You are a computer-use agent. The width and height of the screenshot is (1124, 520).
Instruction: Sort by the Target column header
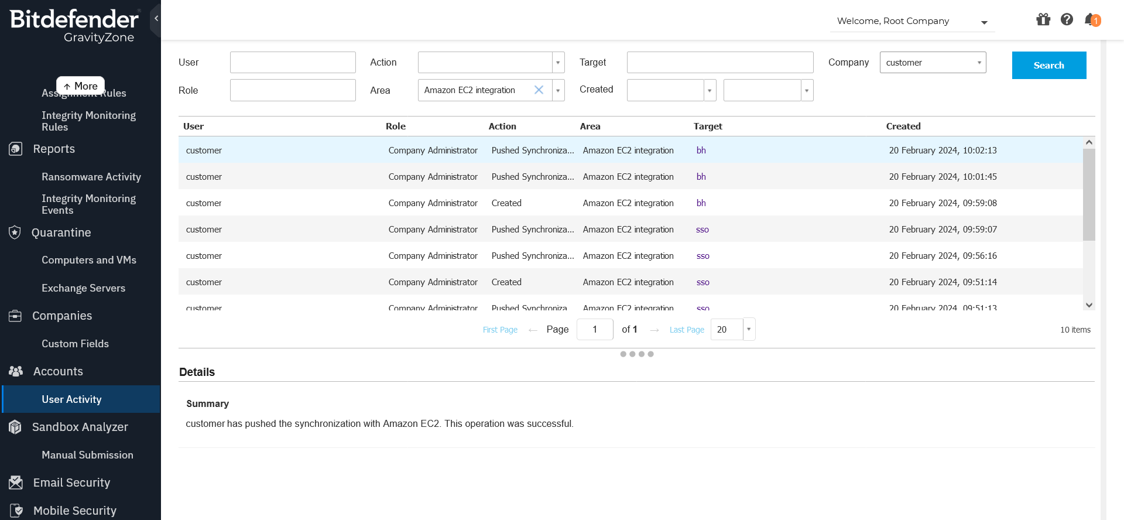coord(708,126)
